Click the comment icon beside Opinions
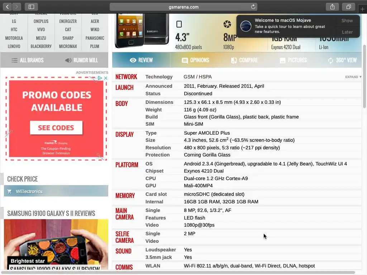 tap(185, 61)
